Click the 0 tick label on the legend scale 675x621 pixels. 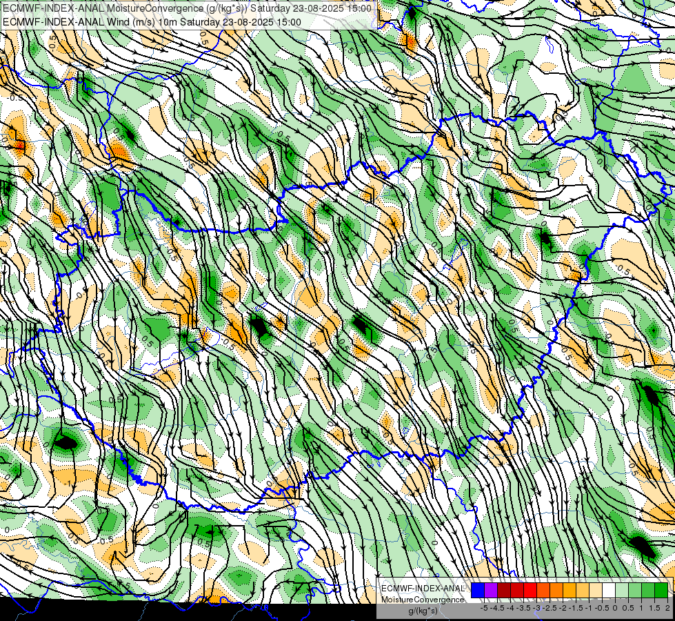[x=615, y=608]
